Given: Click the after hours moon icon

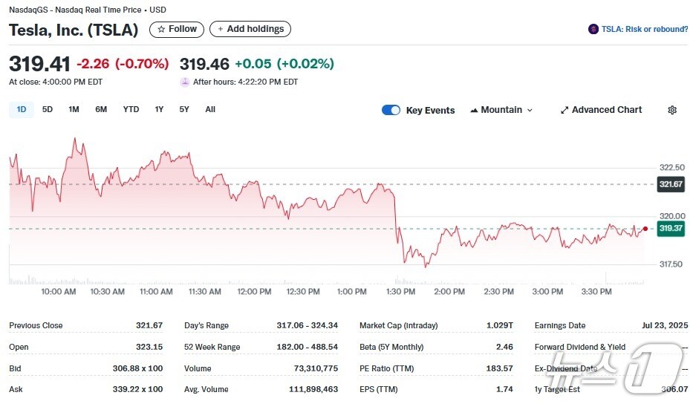Looking at the screenshot, I should click(x=185, y=82).
